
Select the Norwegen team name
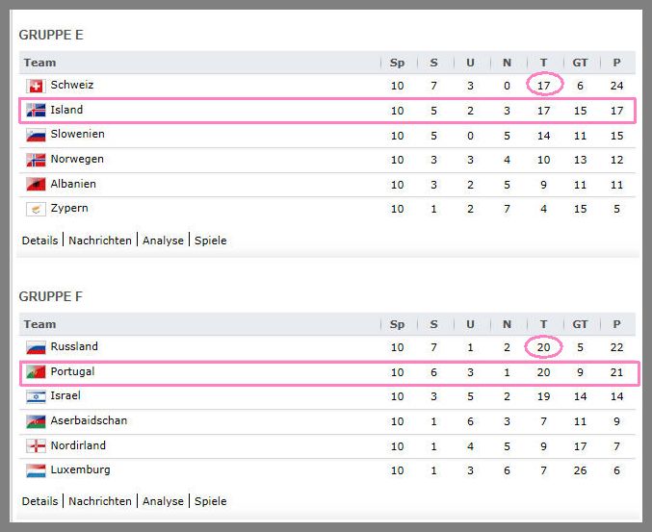coord(77,159)
